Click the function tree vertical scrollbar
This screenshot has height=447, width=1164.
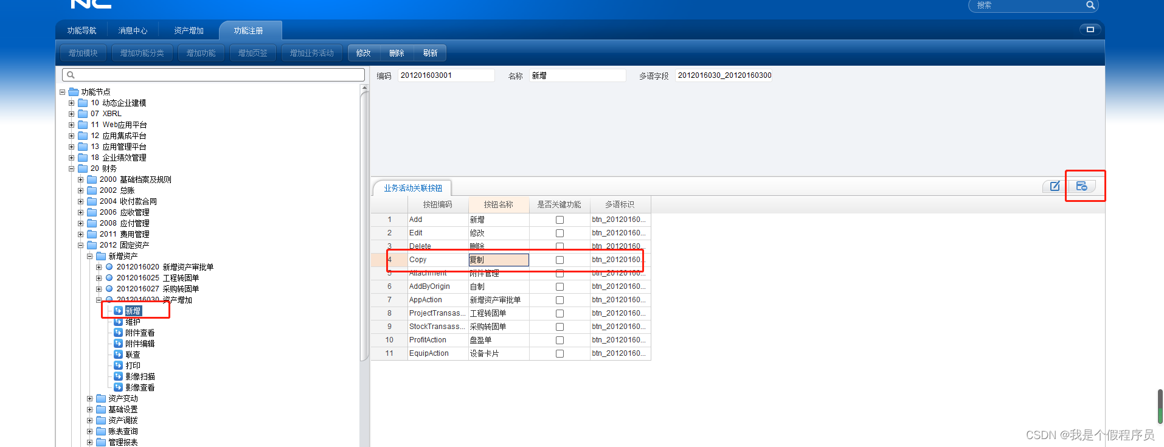[x=364, y=225]
